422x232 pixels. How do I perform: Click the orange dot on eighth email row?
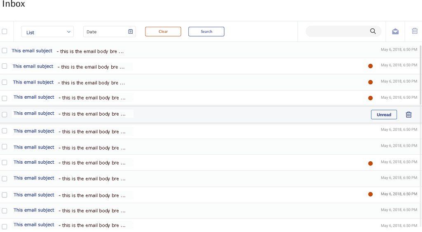click(x=370, y=163)
